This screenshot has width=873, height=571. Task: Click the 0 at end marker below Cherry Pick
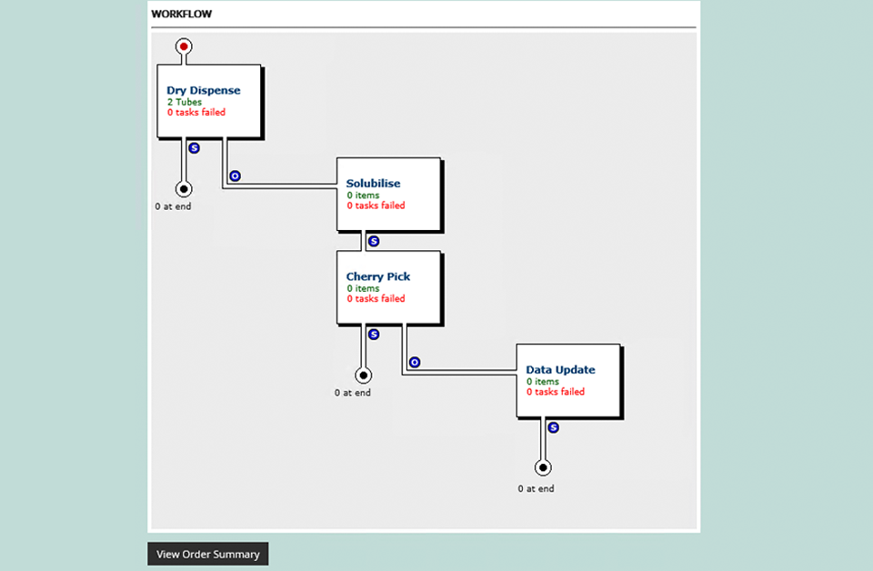(x=353, y=393)
